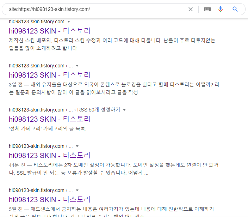Open result title above '5일 전 — 애드센스에서' snippet
The height and width of the screenshot is (217, 248).
coord(50,199)
